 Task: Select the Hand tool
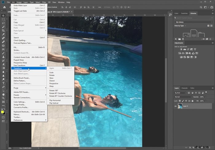click(x=3, y=94)
